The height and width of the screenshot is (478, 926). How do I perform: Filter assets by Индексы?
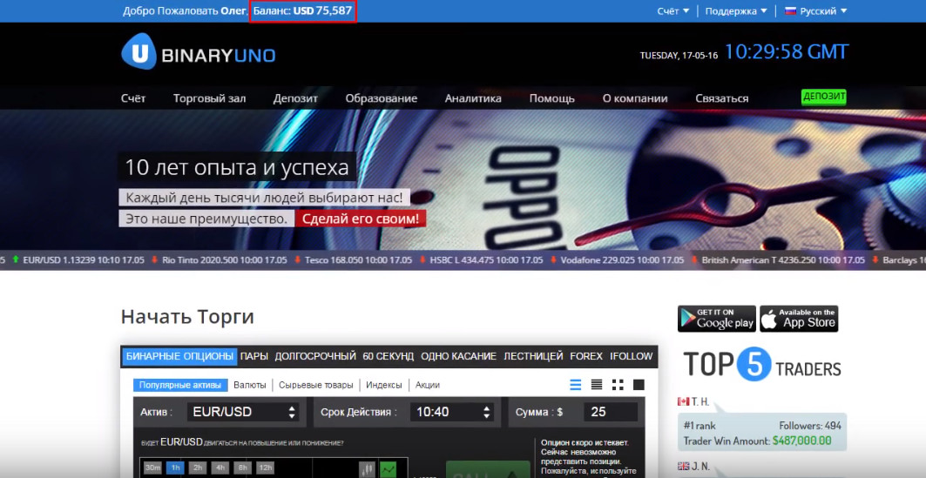[x=384, y=386]
